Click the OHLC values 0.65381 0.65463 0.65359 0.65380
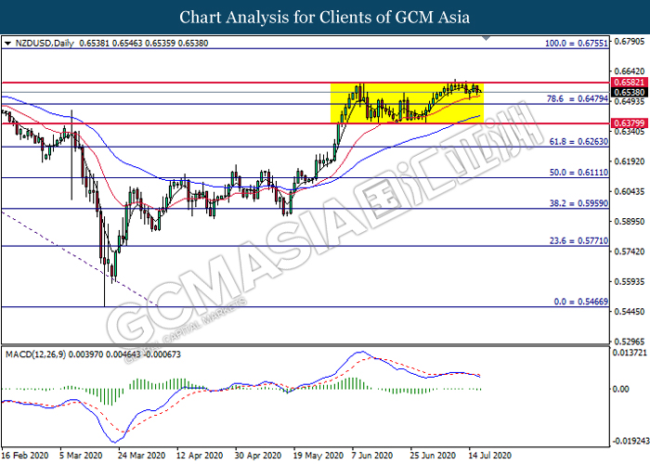This screenshot has width=650, height=464. (x=143, y=43)
